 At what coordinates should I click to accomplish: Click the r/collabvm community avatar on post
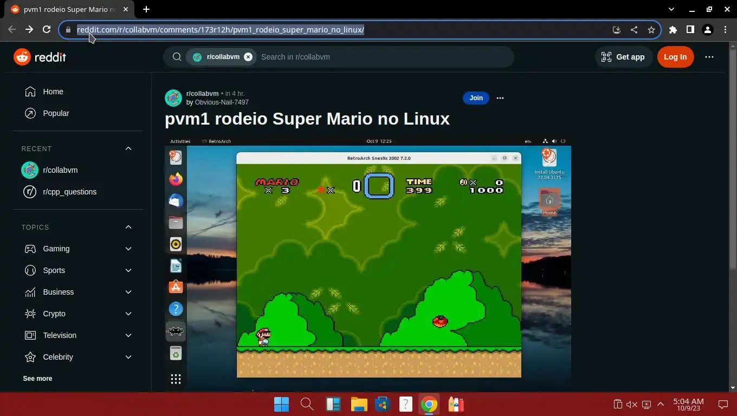(x=173, y=98)
